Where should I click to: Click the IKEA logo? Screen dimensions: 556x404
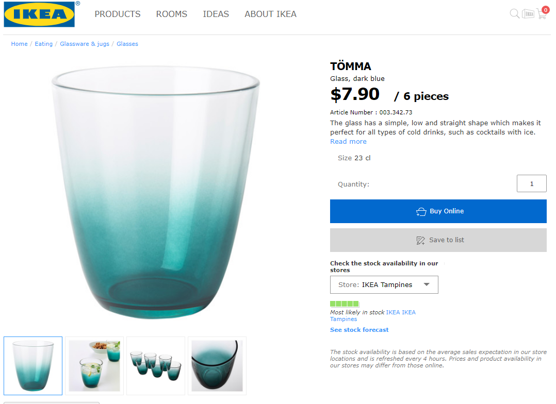click(x=39, y=14)
